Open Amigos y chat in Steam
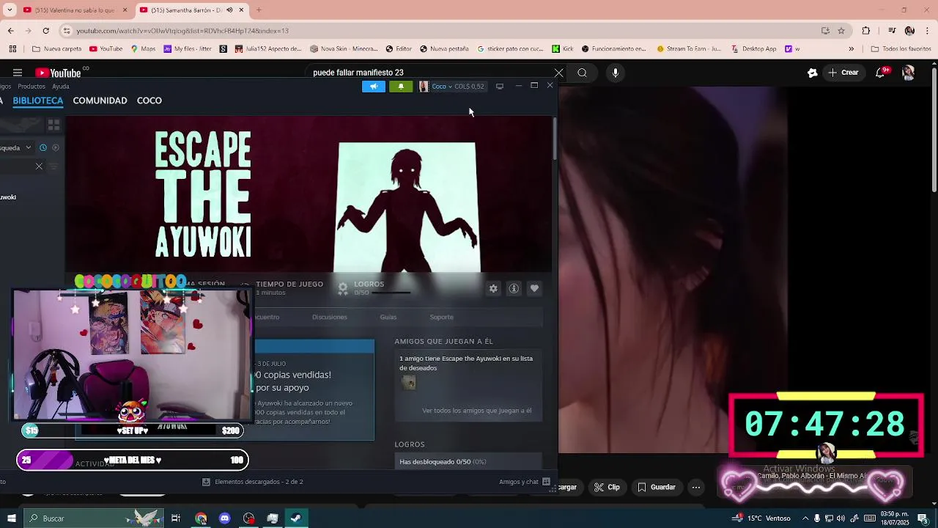Screen dimensions: 938x528 coord(525,482)
